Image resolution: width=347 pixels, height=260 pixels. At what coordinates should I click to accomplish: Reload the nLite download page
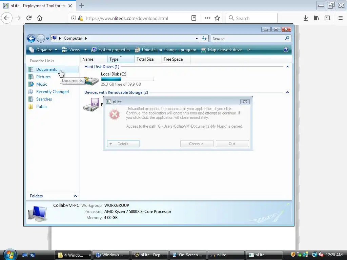coord(29,18)
